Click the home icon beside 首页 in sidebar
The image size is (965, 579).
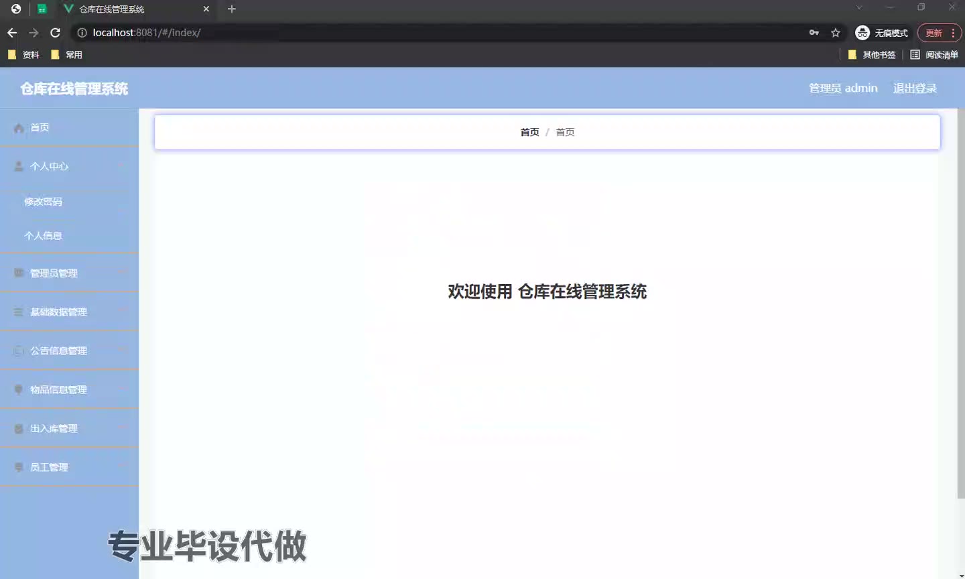click(19, 127)
